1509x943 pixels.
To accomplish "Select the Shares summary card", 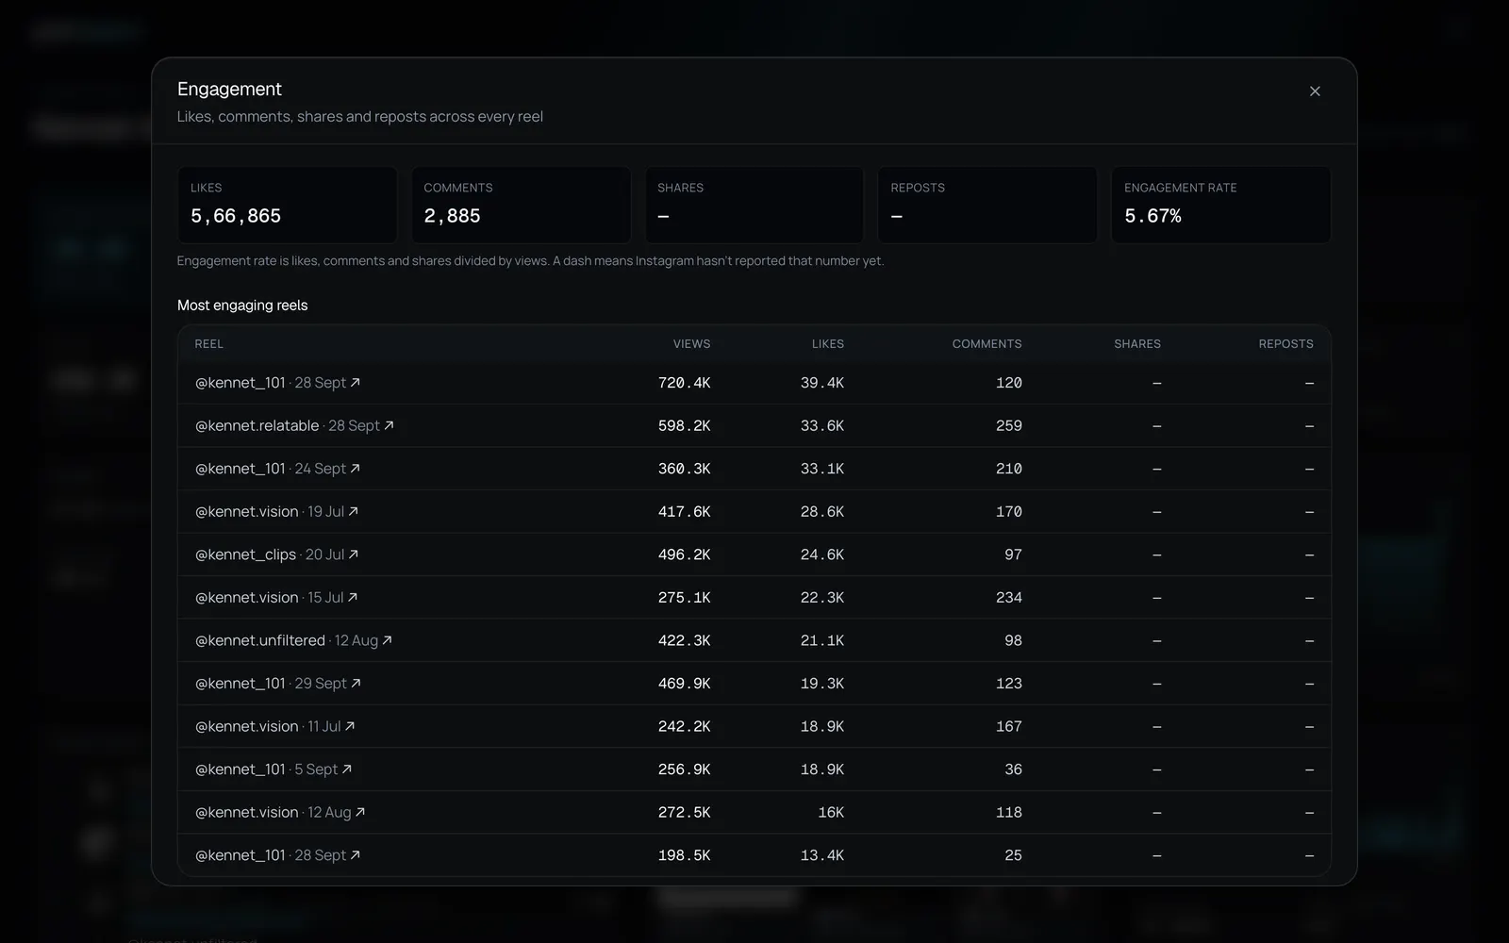I will [x=754, y=205].
